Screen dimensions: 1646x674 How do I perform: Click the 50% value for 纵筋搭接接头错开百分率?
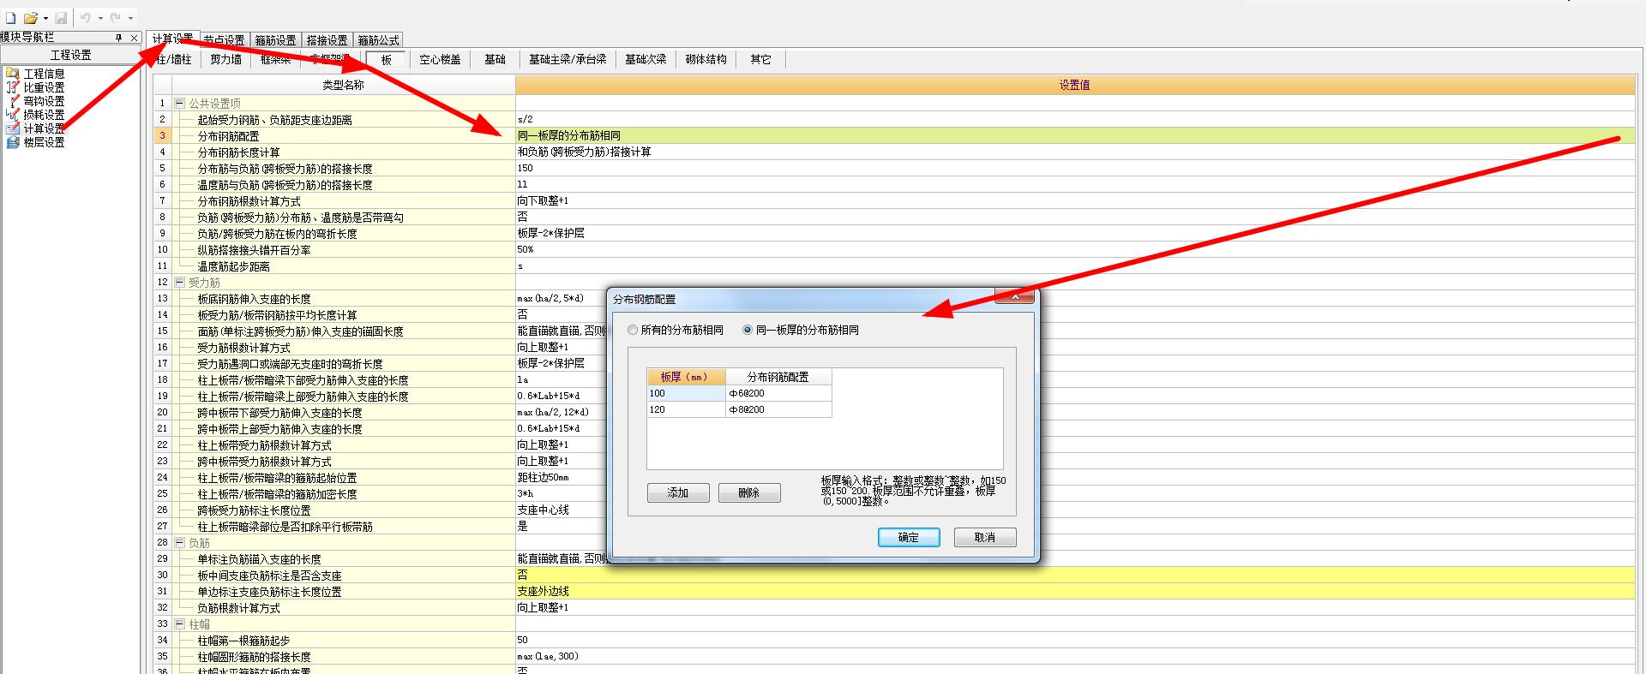coord(1075,250)
